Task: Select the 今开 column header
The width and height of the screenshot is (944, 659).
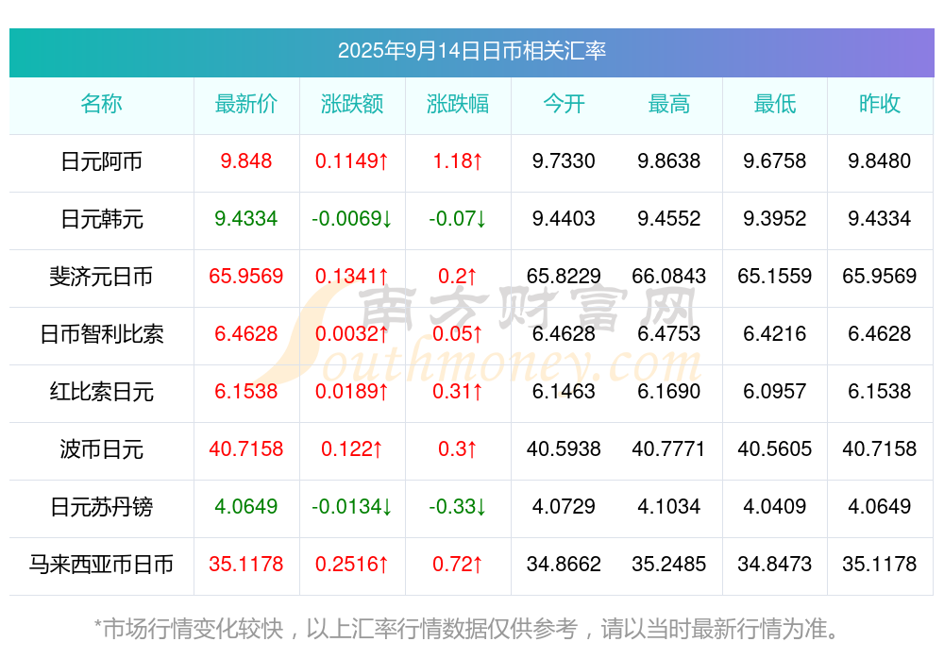Action: 564,104
